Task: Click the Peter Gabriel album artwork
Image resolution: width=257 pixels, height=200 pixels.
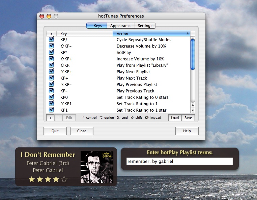Action: (96, 167)
